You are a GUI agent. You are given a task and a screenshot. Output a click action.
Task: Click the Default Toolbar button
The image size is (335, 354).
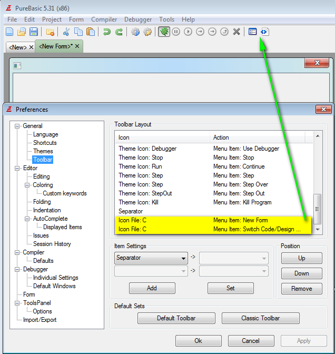click(x=176, y=318)
